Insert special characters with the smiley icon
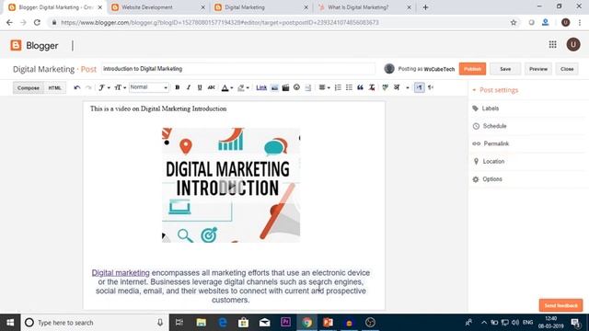The height and width of the screenshot is (331, 589). click(x=296, y=87)
